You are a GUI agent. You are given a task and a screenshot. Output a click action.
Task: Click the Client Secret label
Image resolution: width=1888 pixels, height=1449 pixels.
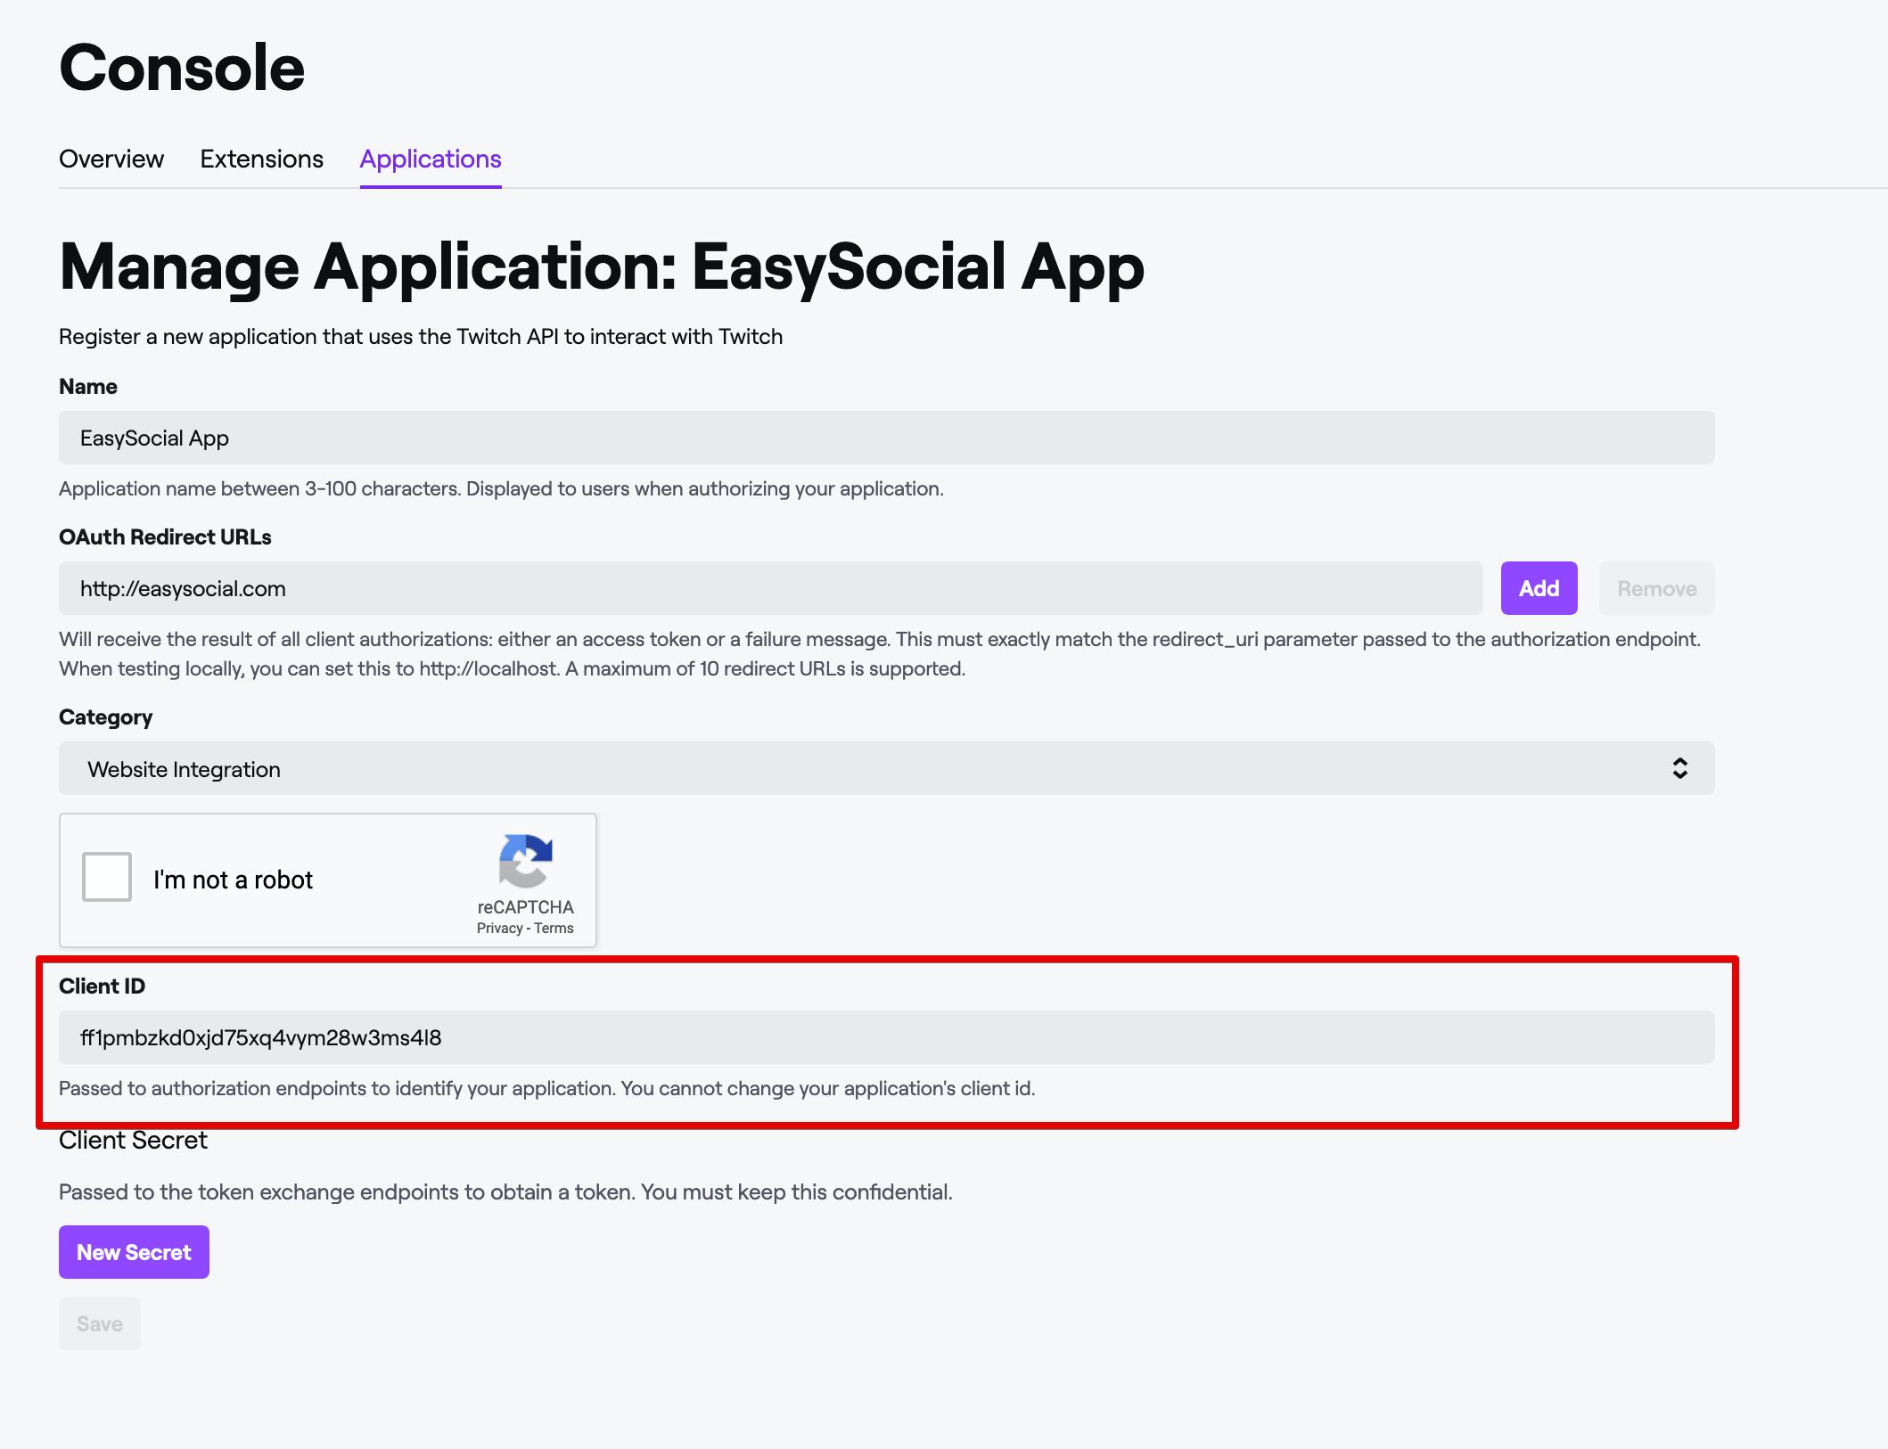133,1141
